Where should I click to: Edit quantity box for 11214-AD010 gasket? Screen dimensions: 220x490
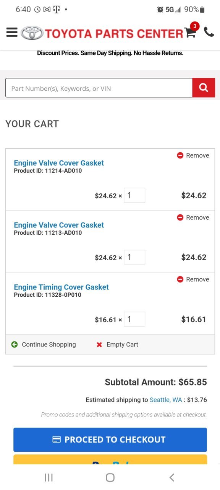tap(134, 195)
